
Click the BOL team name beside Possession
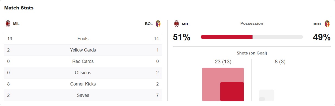(x=318, y=24)
